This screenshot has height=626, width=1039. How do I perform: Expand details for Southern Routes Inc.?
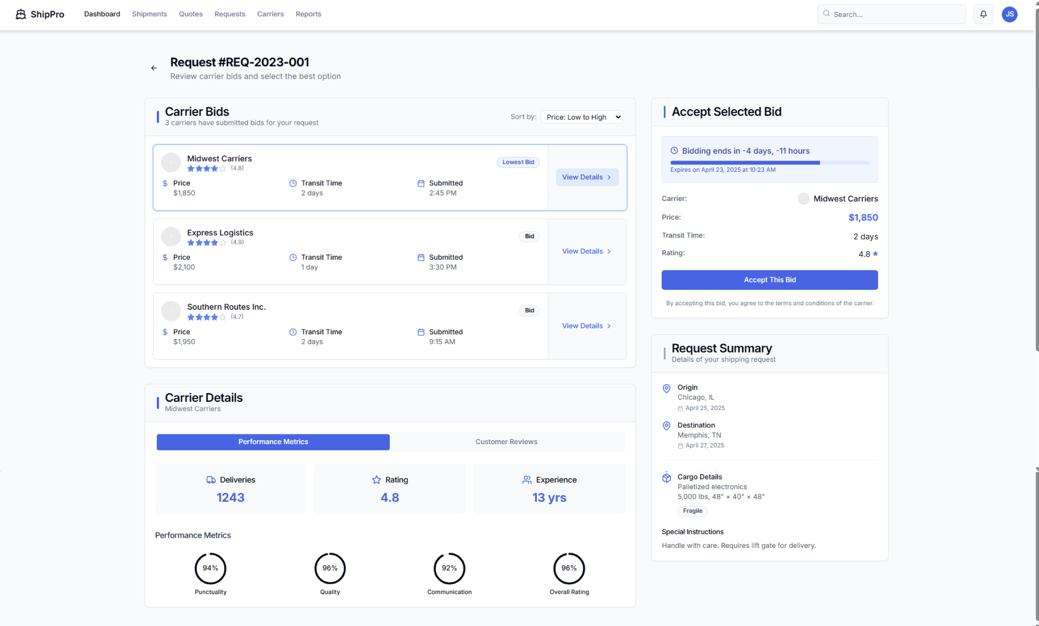(586, 326)
